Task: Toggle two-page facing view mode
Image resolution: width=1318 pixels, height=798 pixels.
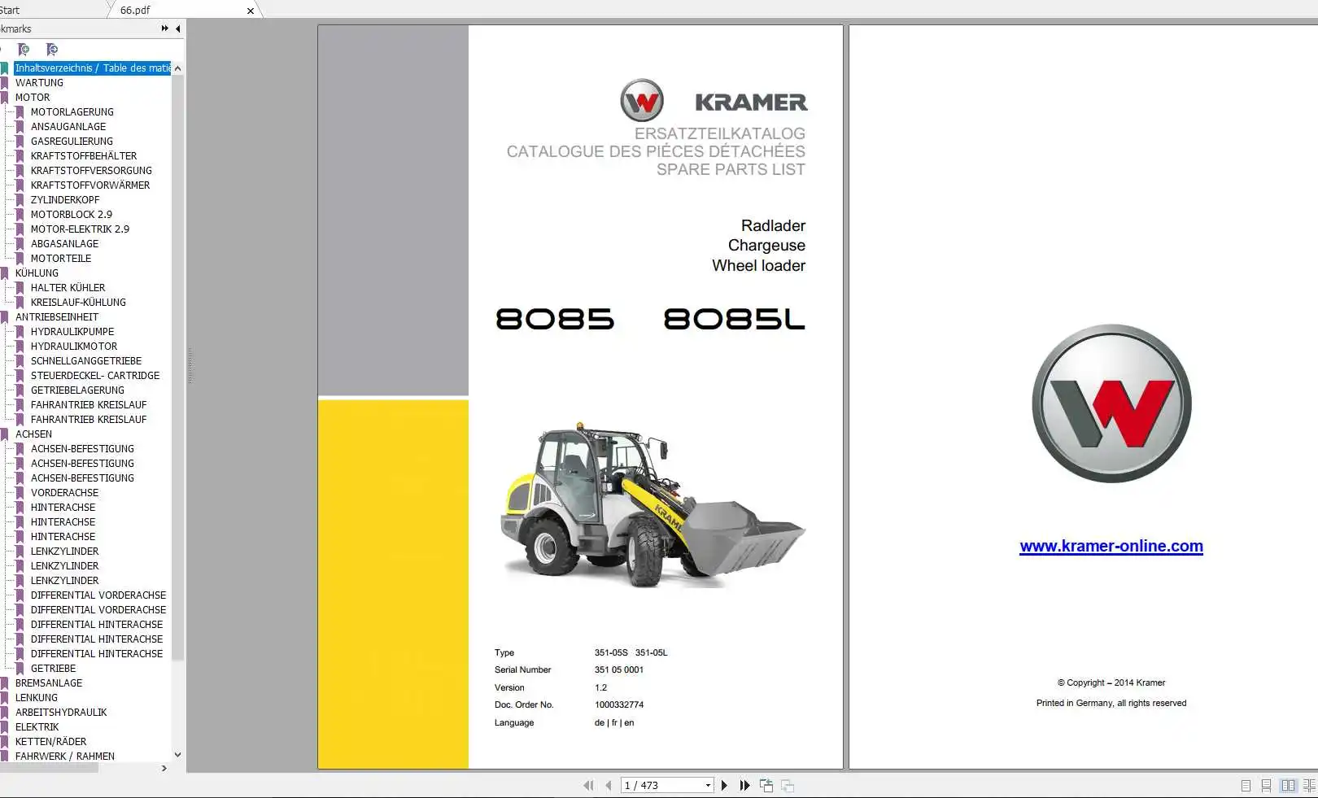Action: 1288,786
